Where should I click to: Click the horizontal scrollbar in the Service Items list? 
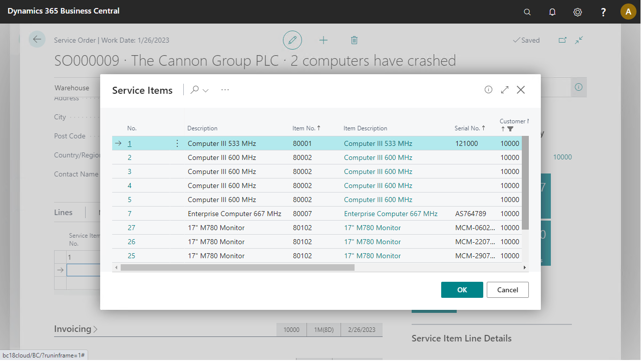click(x=237, y=268)
